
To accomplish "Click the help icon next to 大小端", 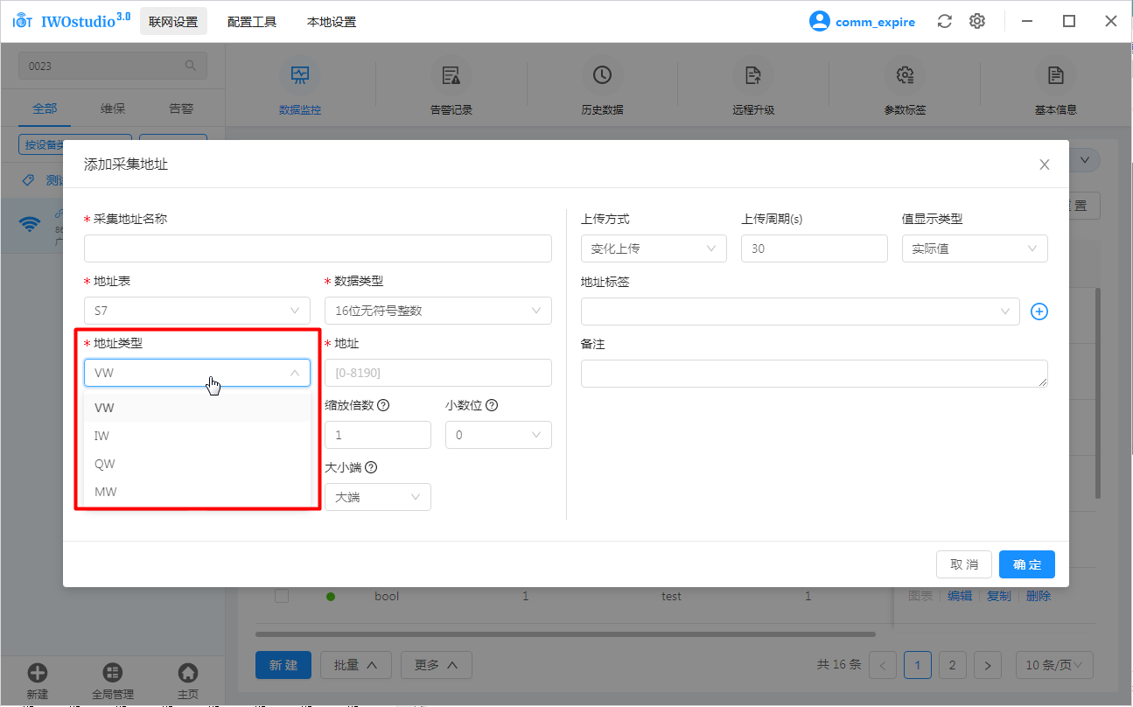I will (371, 468).
